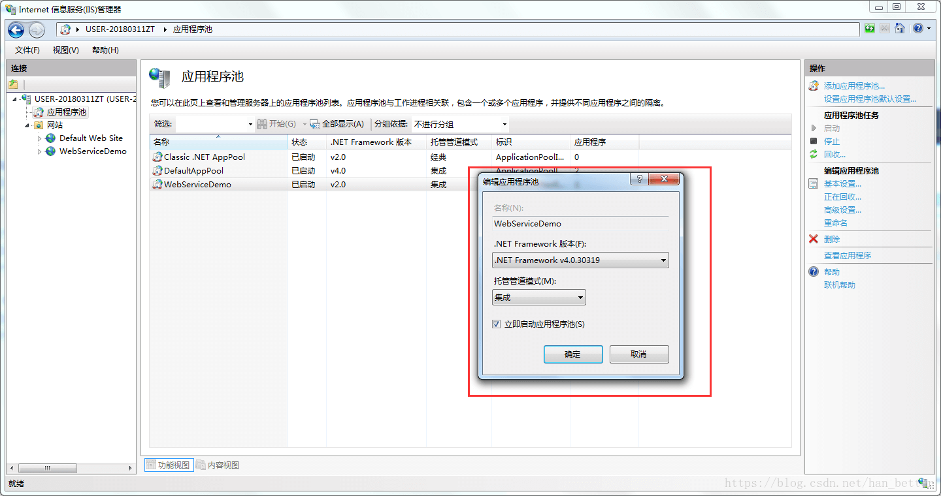The image size is (941, 496).
Task: Click the 重命名 link
Action: (x=836, y=223)
